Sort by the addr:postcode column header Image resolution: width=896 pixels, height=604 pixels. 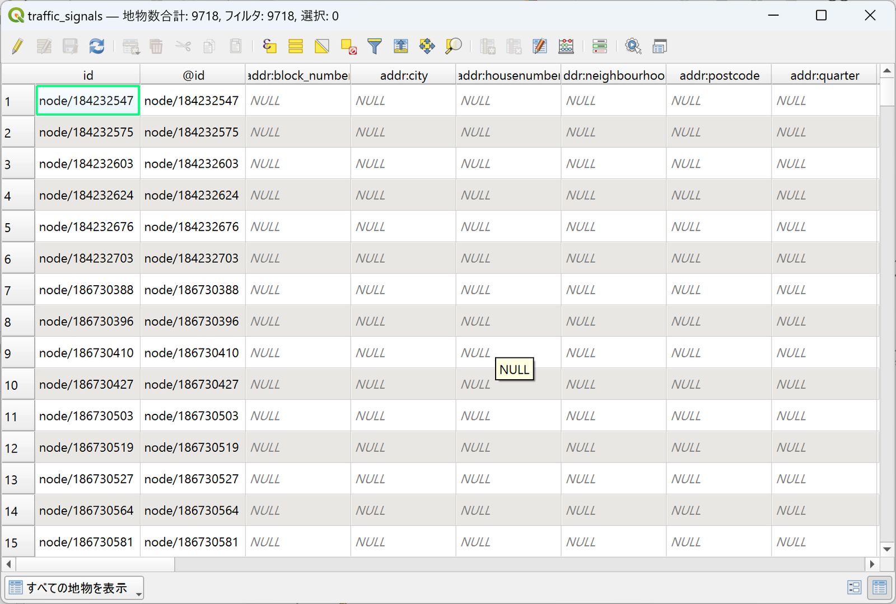click(719, 75)
